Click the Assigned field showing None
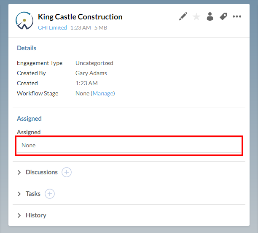258x233 pixels. (x=129, y=145)
